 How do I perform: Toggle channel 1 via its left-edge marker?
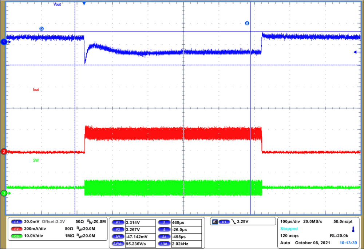(3, 41)
